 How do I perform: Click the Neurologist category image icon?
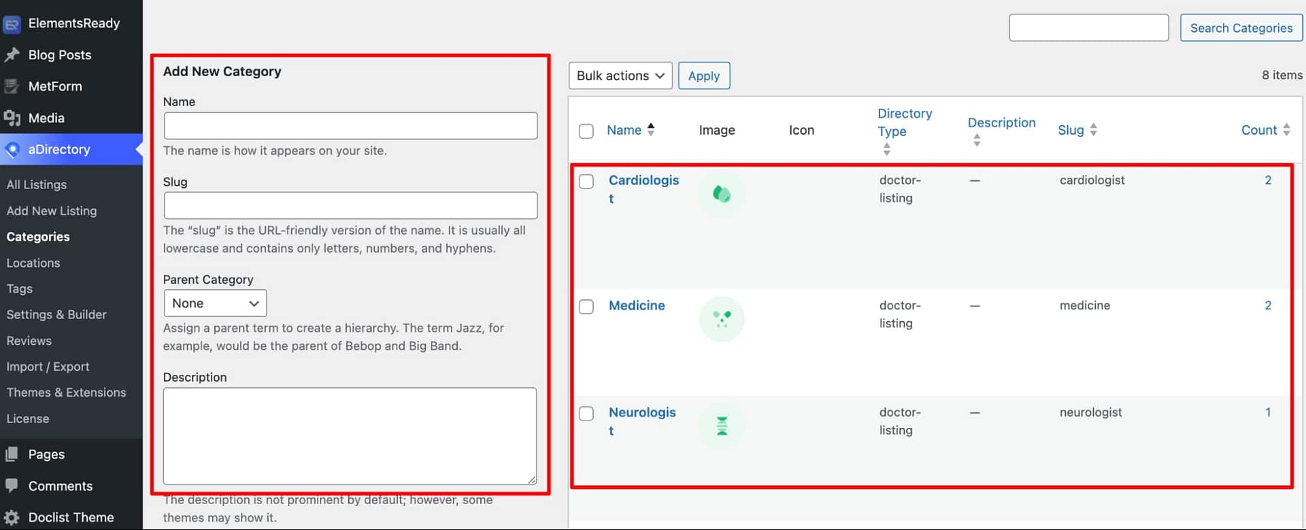(x=722, y=426)
